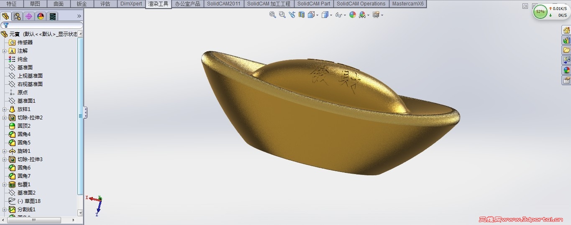Select the root 元寶 part node
This screenshot has width=571, height=225.
coord(39,34)
